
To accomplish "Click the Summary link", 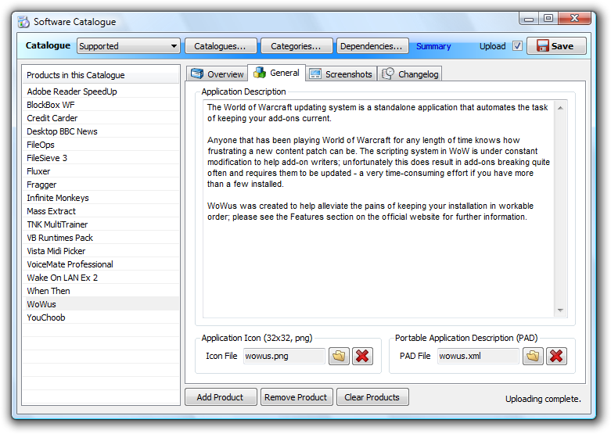I will (433, 47).
